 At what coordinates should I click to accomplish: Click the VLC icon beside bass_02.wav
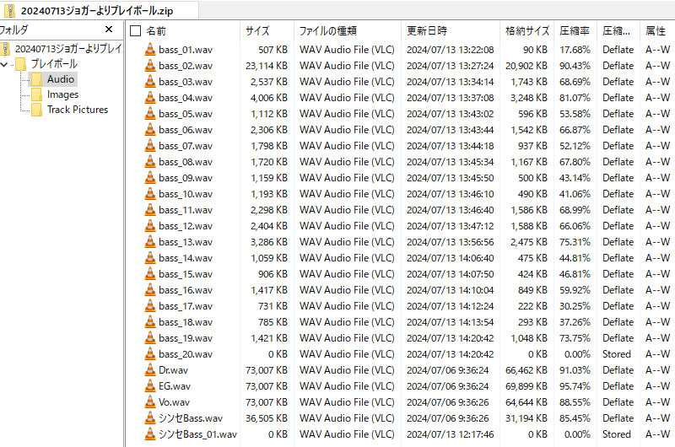pos(150,66)
